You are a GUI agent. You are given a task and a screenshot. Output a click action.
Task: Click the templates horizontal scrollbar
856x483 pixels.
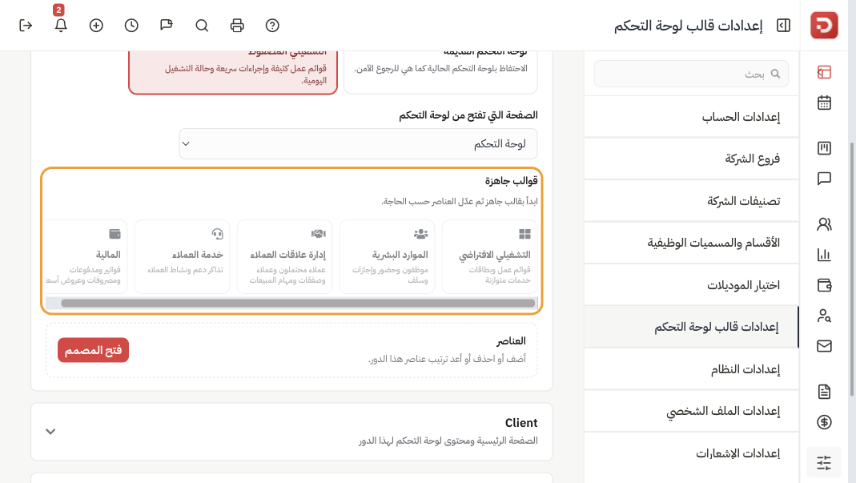tap(298, 304)
